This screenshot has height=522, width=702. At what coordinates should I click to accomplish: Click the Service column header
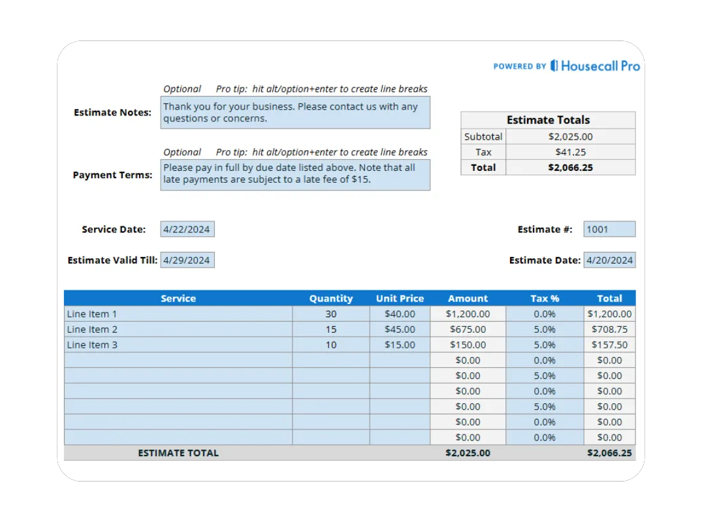click(178, 298)
